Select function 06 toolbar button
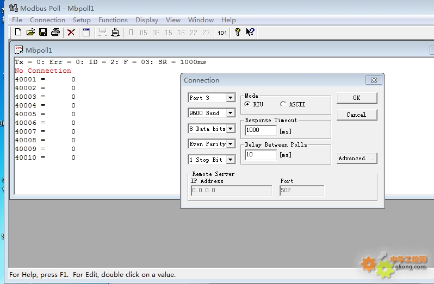The height and width of the screenshot is (284, 434). 156,33
